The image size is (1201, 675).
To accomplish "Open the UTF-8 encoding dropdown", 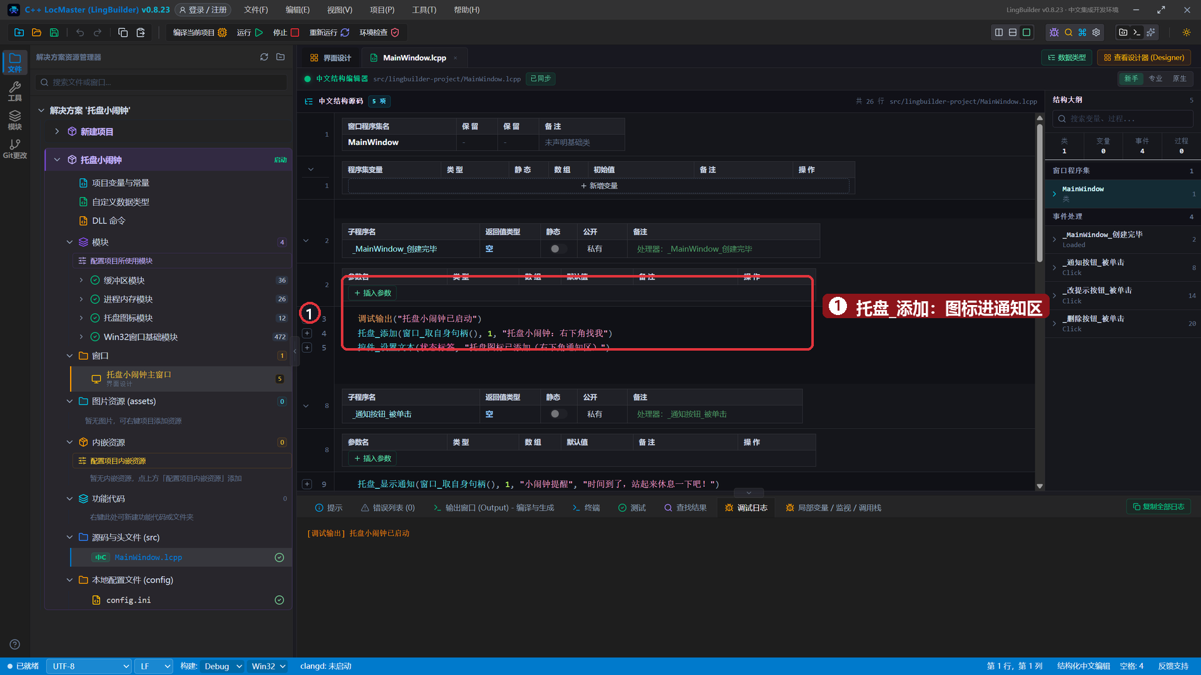I will tap(89, 666).
